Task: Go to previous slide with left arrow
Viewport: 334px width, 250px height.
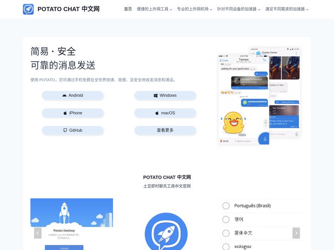Action: [x=38, y=233]
